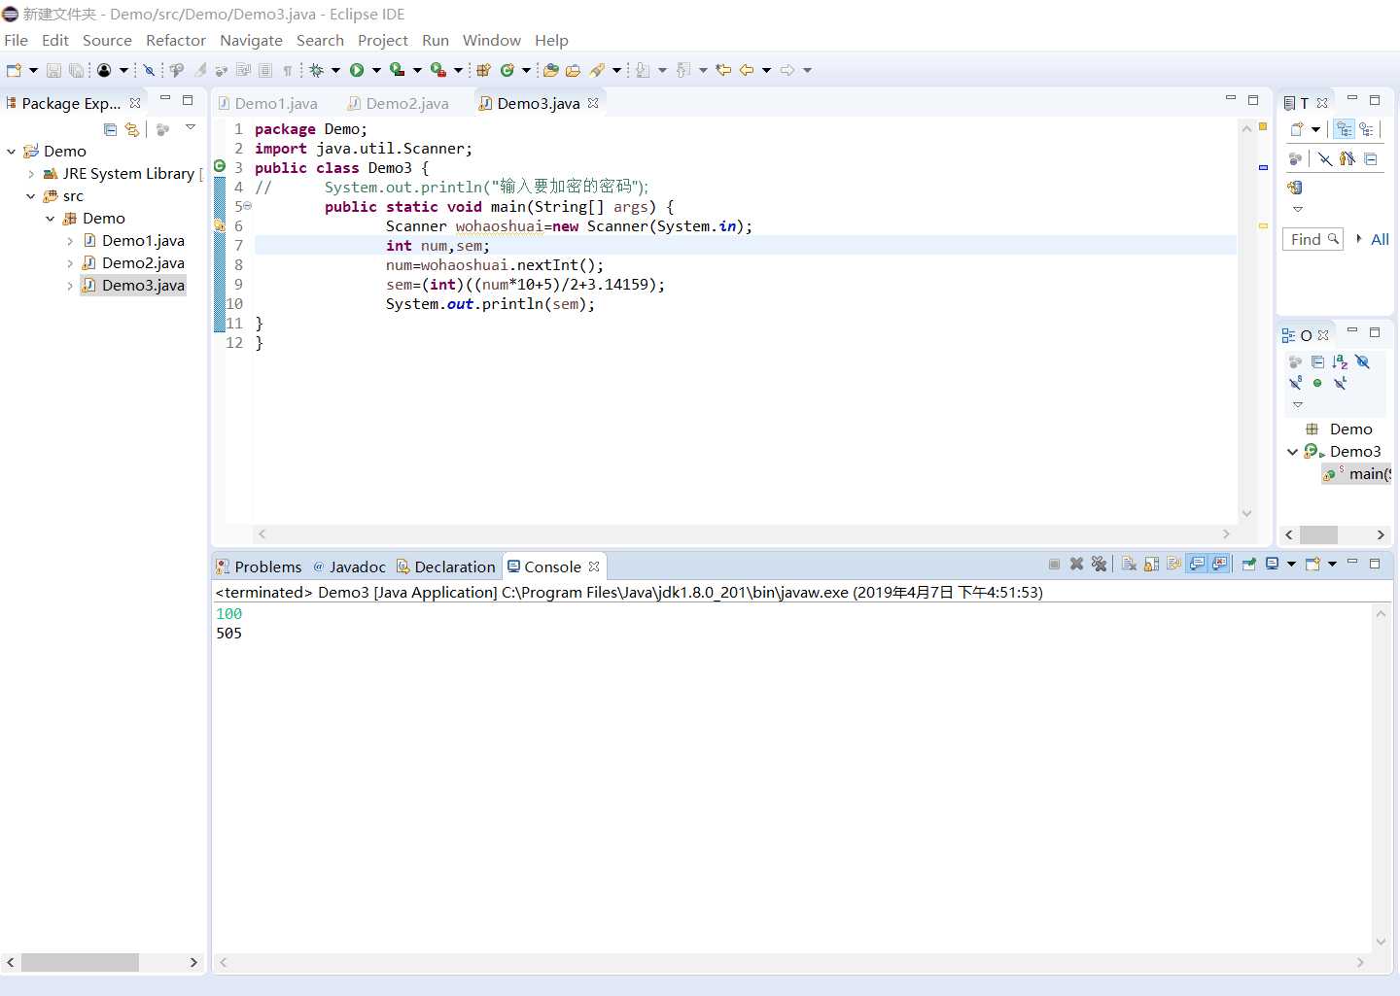Click the Pin Console icon
Screen dimensions: 1400x996
click(1249, 564)
